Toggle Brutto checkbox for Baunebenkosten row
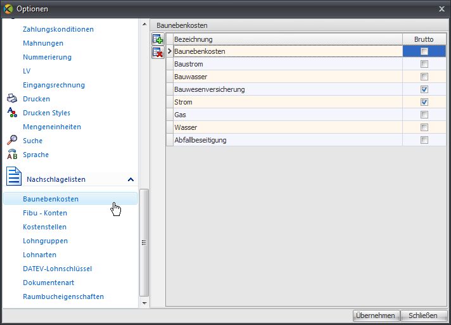 (424, 51)
